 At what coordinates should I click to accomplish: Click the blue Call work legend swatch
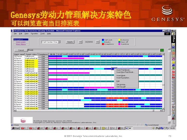tap(103, 40)
